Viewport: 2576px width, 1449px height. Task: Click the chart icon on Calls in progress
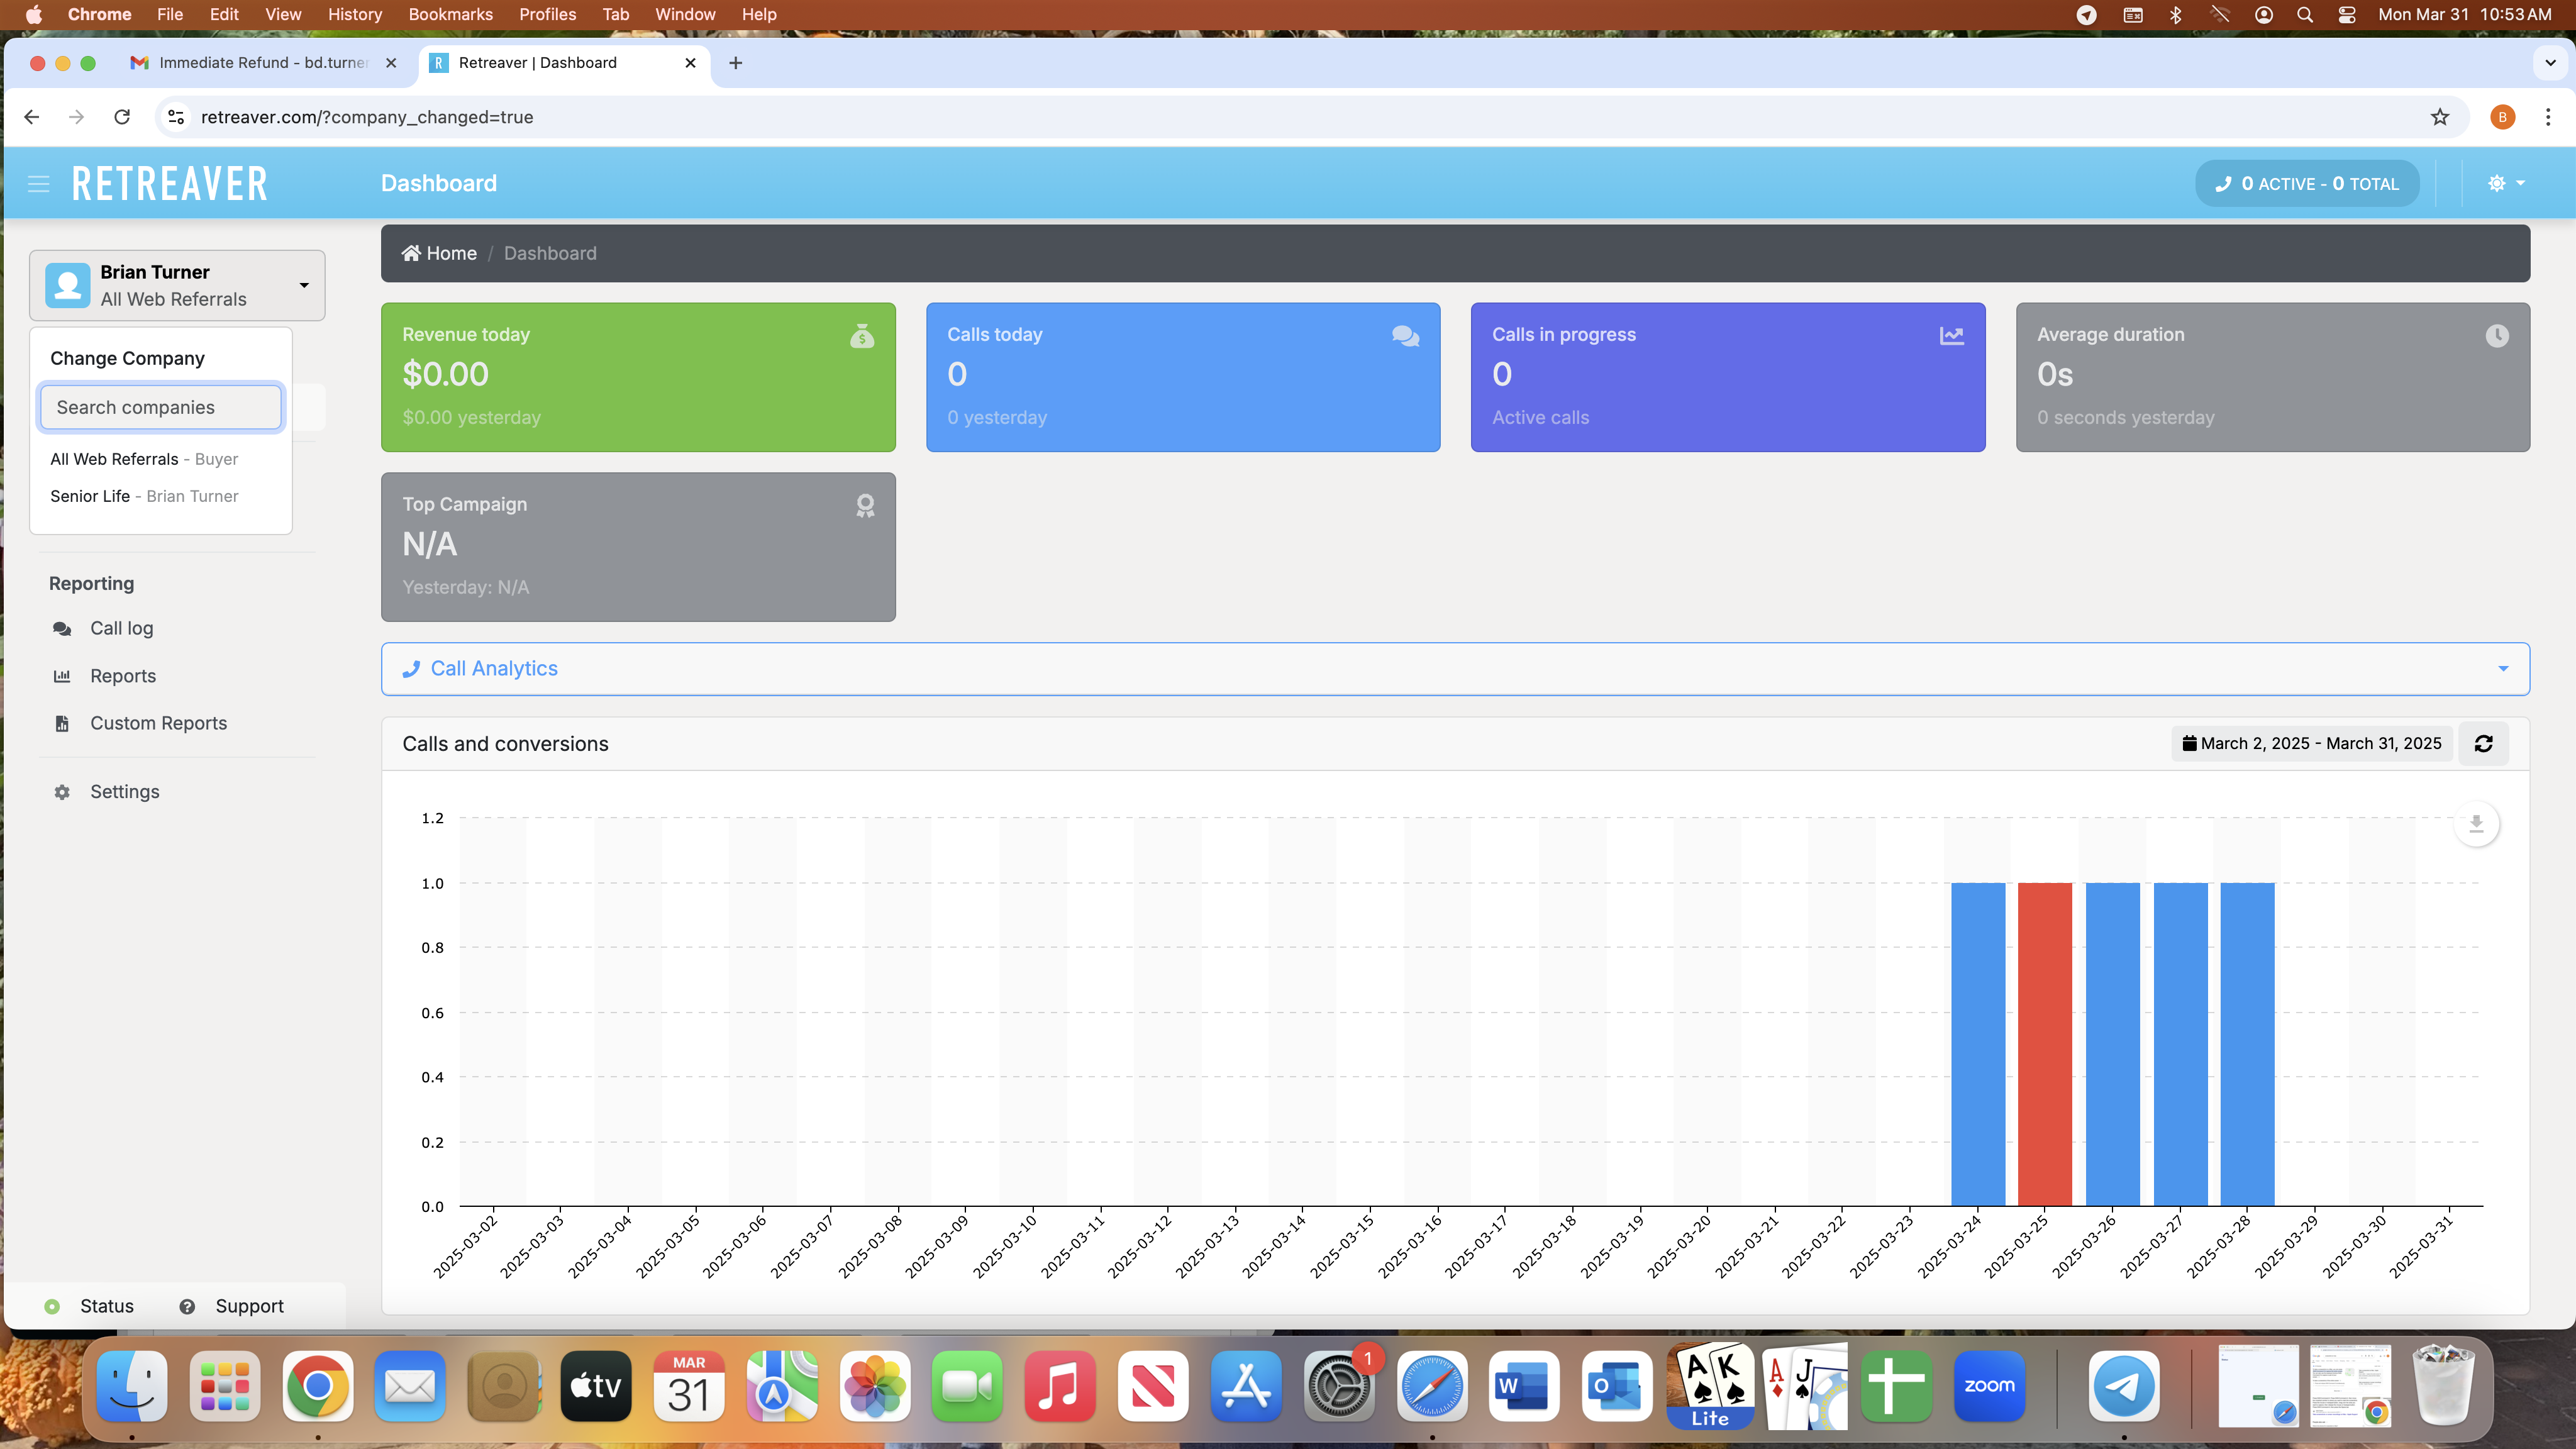[x=1951, y=336]
